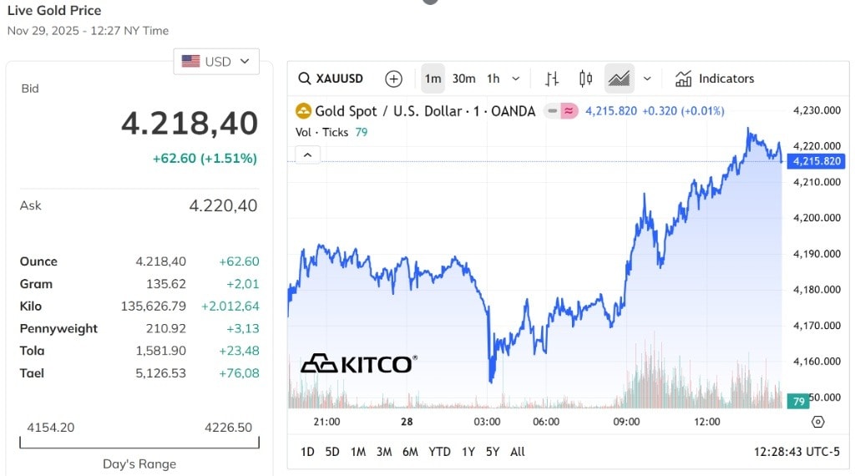
Task: Select the YTD date range tab
Action: pos(439,452)
